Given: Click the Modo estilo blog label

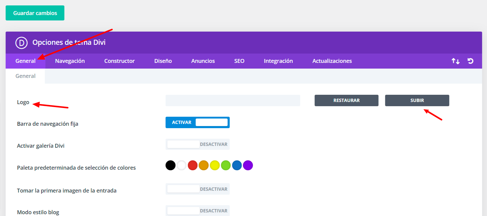Looking at the screenshot, I should (38, 212).
